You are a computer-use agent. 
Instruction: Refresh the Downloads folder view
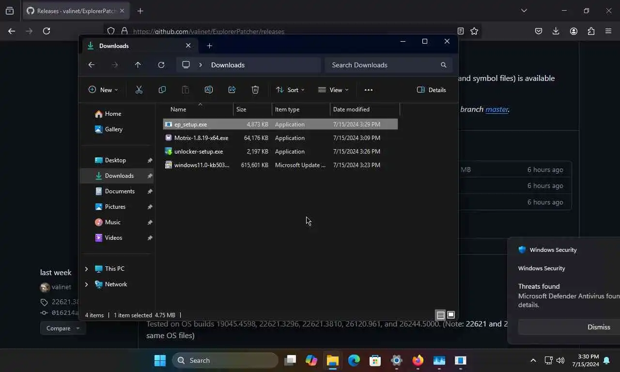point(161,65)
